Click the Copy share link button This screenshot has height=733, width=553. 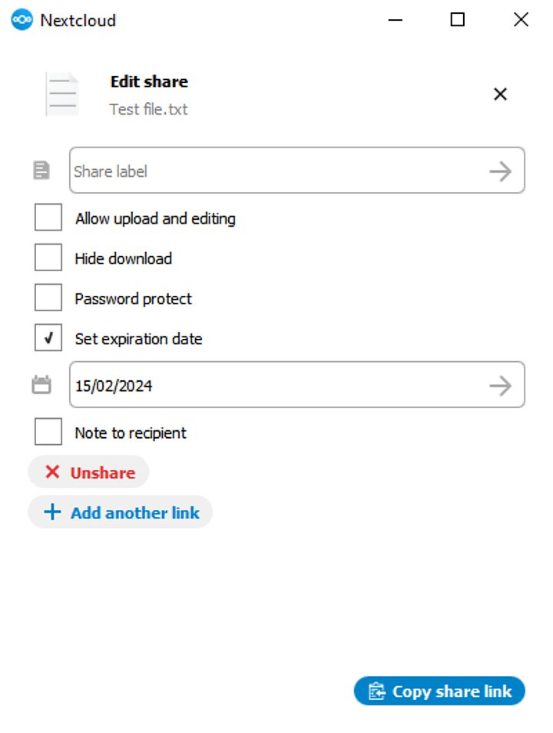pyautogui.click(x=439, y=691)
